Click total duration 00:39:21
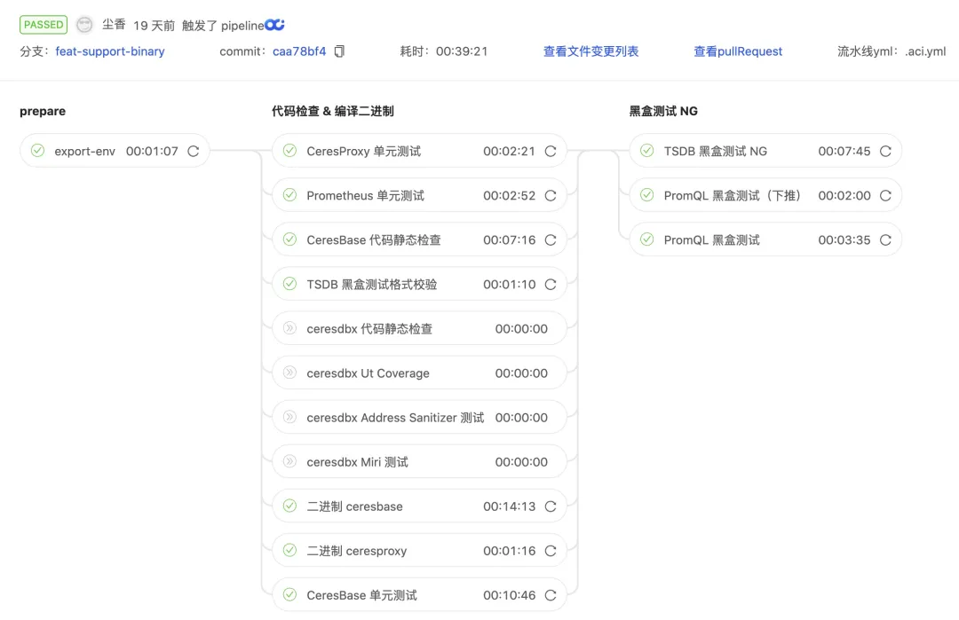Screen dimensions: 959x620 click(x=462, y=51)
